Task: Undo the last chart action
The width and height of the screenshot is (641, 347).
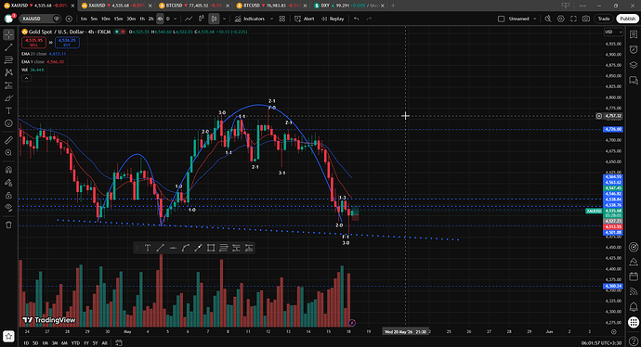Action: point(357,19)
